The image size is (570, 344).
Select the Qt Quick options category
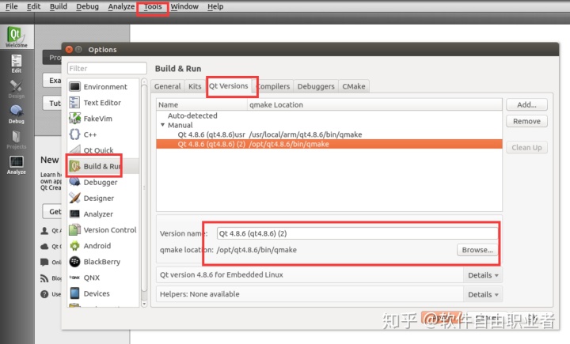pos(103,150)
